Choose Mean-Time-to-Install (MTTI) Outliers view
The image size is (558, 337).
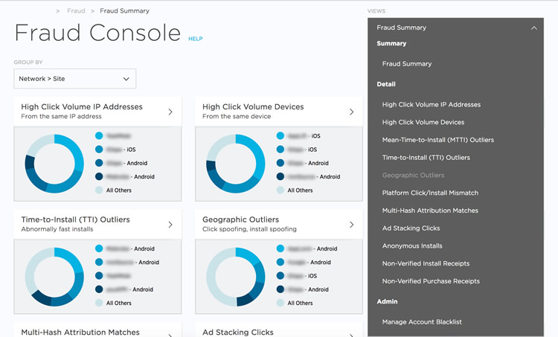[437, 140]
